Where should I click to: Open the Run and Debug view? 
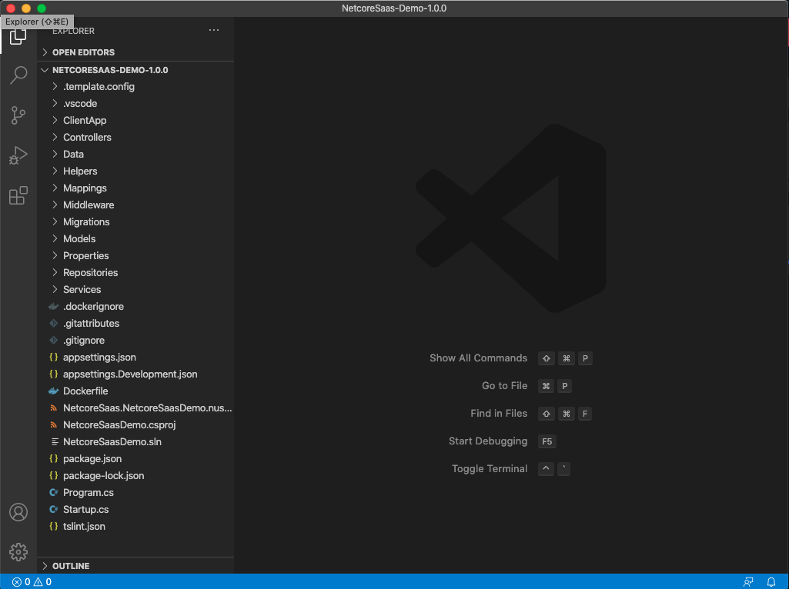[18, 155]
